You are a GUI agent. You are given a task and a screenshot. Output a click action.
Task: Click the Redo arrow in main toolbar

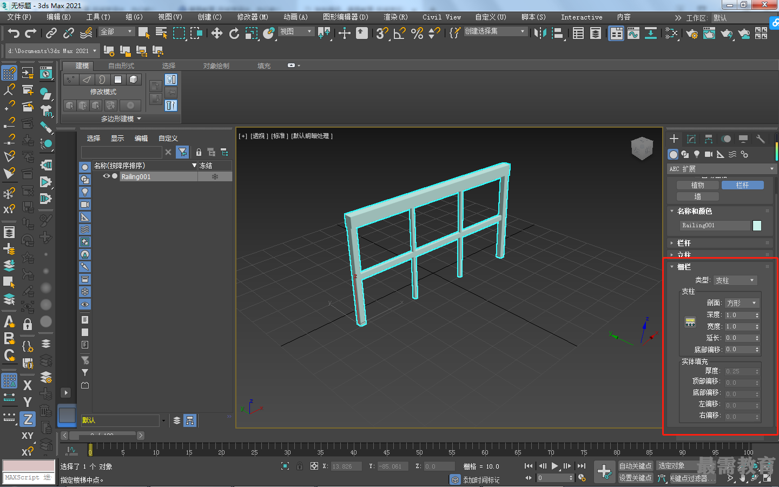tap(31, 34)
